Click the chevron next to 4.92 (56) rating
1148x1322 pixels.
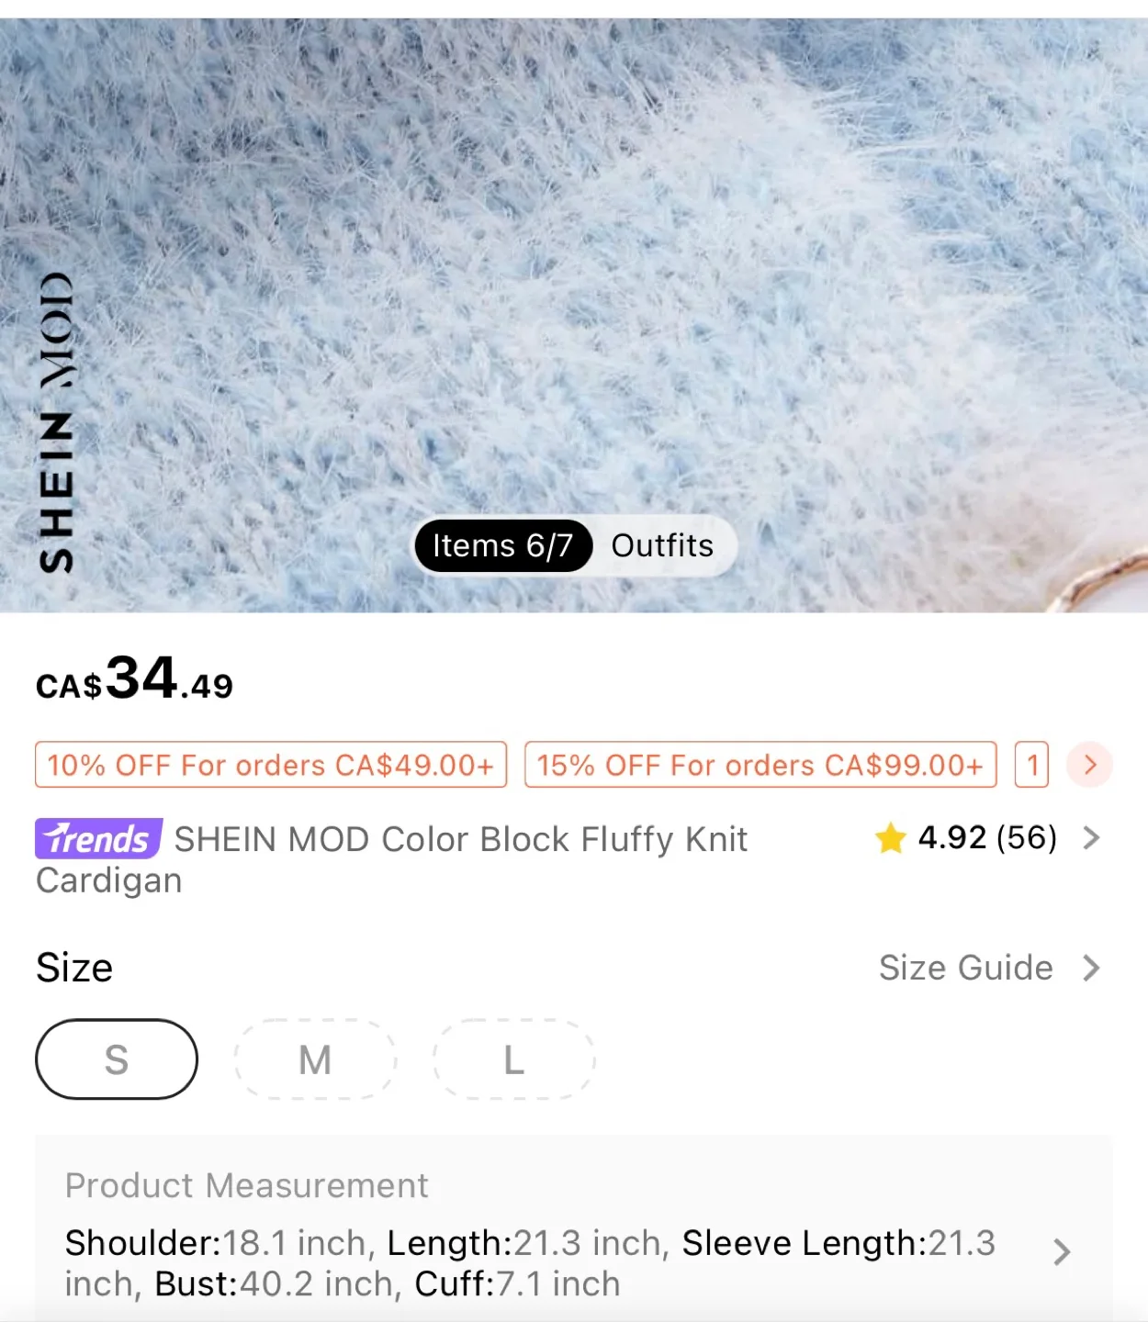coord(1091,837)
